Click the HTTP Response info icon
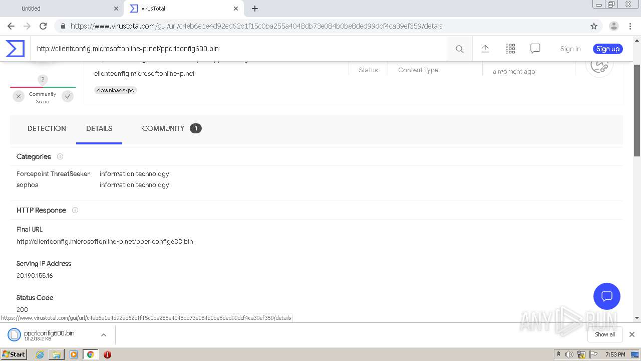641x361 pixels. [x=75, y=210]
